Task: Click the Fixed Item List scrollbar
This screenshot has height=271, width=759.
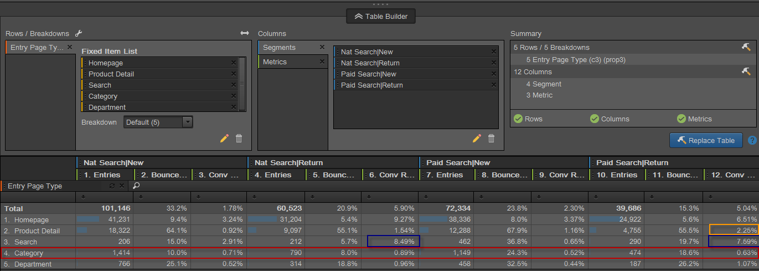Action: coord(242,83)
